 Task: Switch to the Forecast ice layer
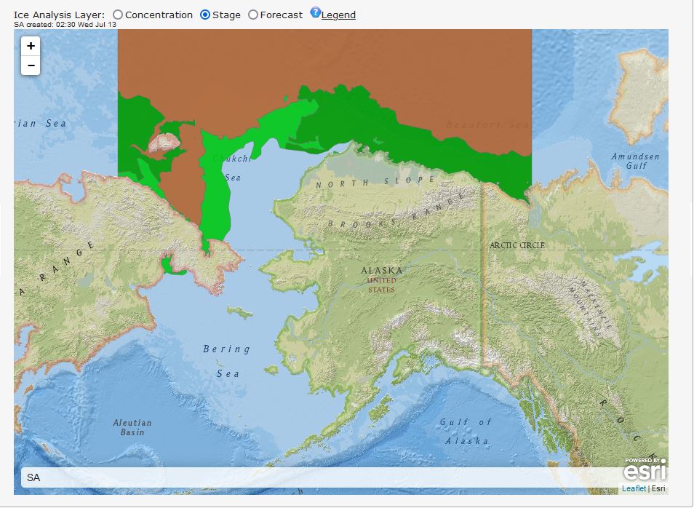[x=253, y=15]
